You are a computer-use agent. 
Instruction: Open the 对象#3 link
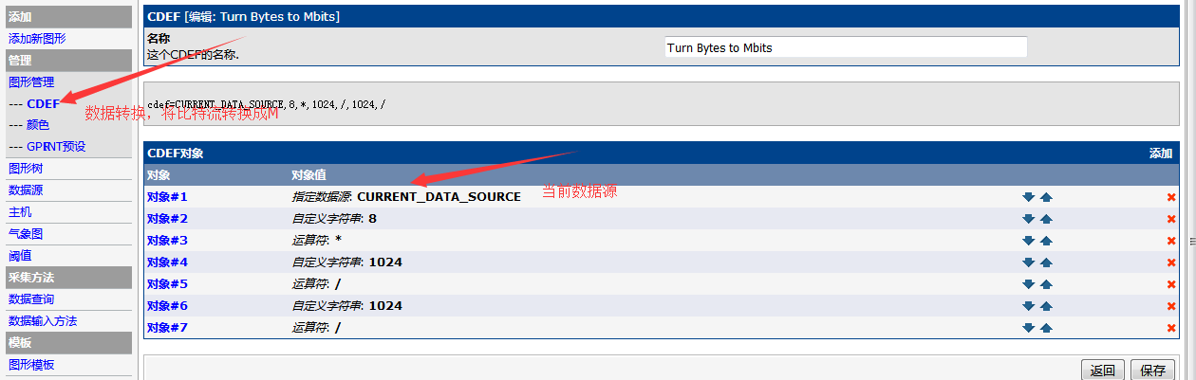coord(167,241)
